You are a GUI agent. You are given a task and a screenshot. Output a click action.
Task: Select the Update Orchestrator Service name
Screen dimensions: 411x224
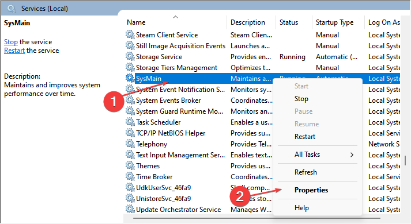tap(178, 210)
